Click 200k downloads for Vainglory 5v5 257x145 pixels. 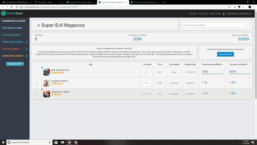(x=205, y=71)
